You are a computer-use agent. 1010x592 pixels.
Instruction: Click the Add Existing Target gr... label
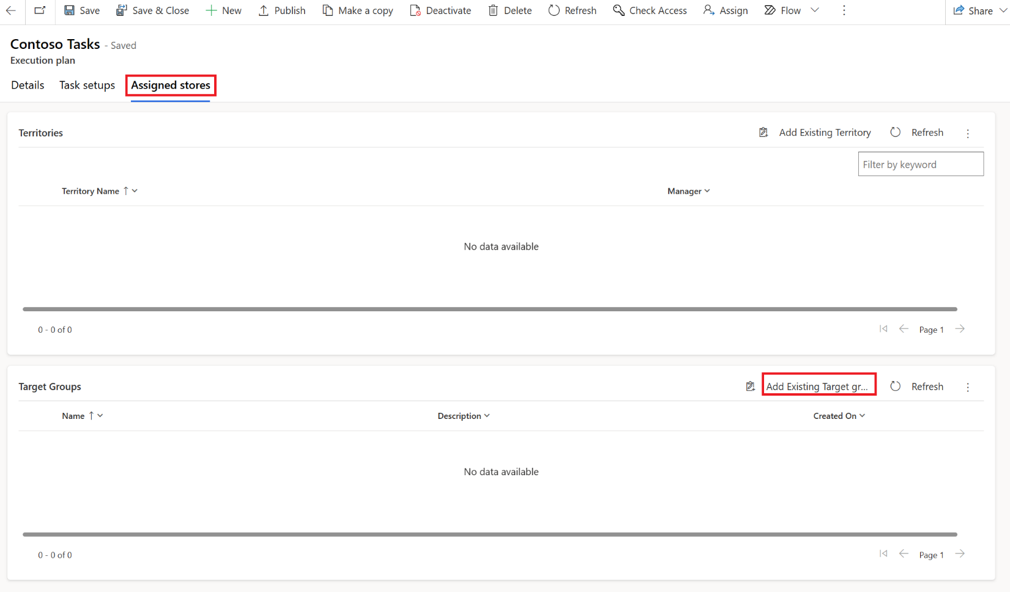coord(817,387)
